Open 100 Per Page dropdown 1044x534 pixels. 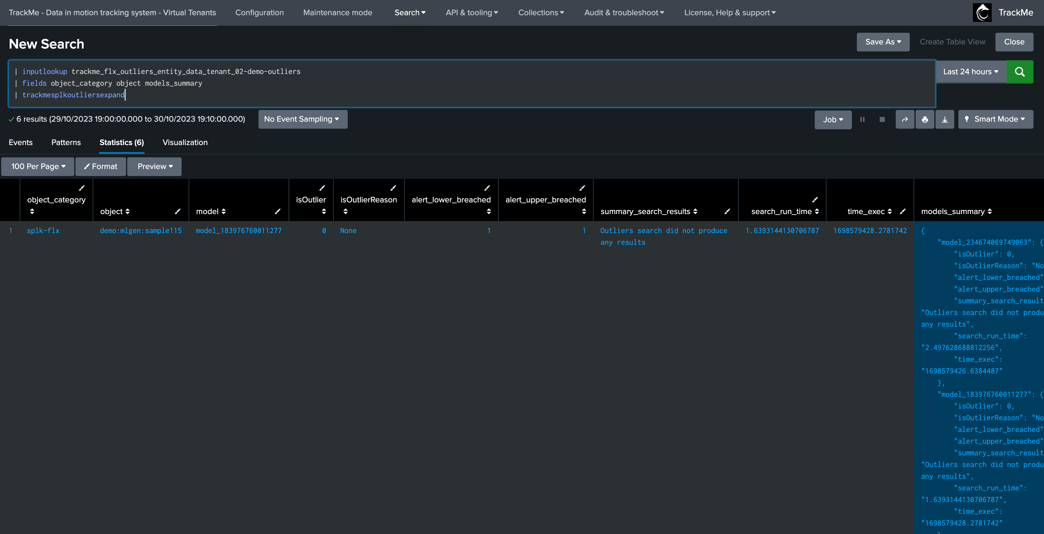[x=38, y=166]
